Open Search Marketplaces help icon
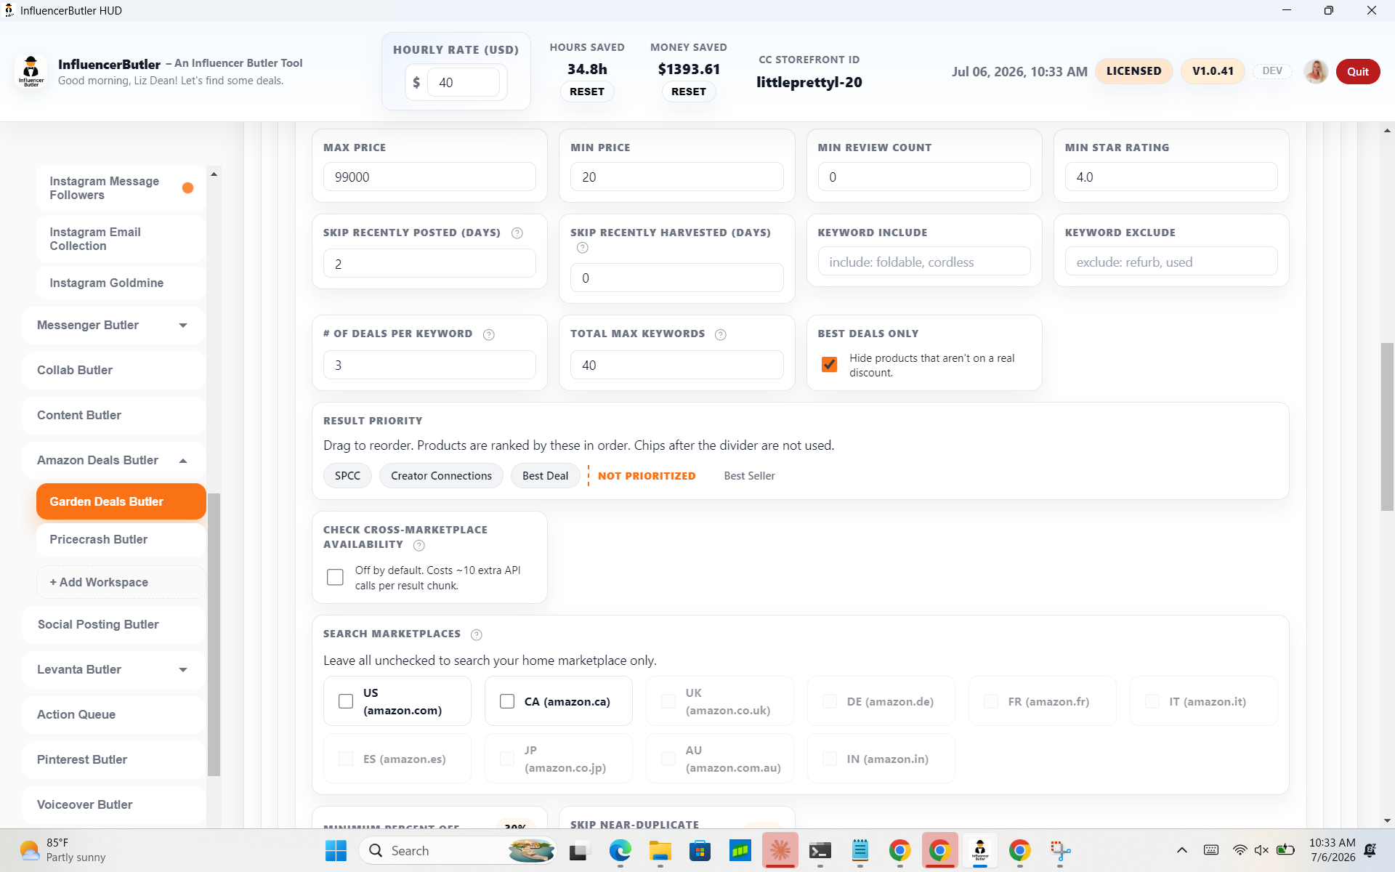The image size is (1395, 872). click(x=477, y=634)
